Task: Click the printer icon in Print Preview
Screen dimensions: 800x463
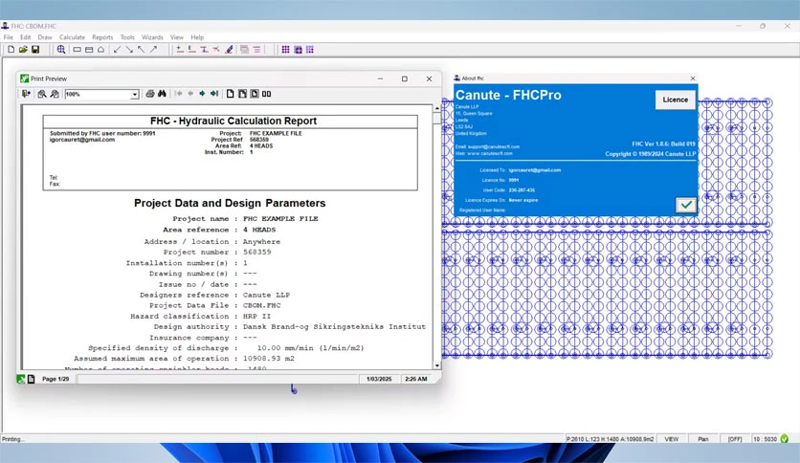Action: pyautogui.click(x=150, y=94)
